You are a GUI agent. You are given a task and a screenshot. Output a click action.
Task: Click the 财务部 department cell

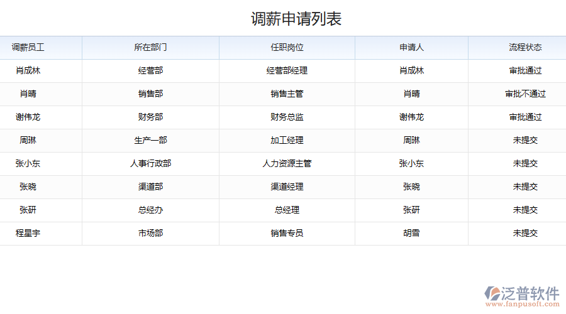tap(150, 117)
